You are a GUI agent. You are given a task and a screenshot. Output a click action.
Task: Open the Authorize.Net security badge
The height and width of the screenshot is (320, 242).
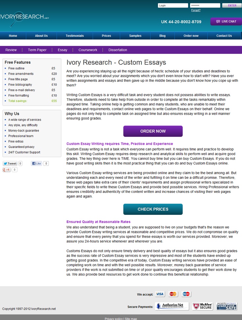coord(172,306)
